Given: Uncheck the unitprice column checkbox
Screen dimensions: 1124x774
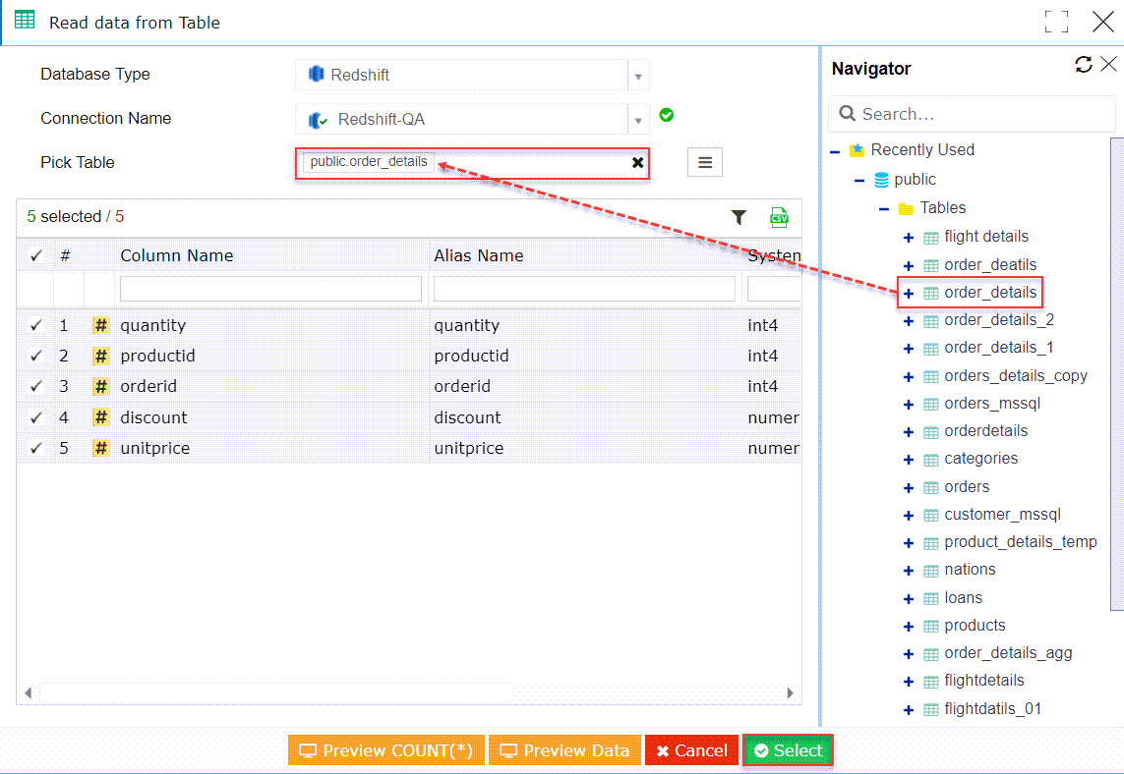Looking at the screenshot, I should point(35,448).
